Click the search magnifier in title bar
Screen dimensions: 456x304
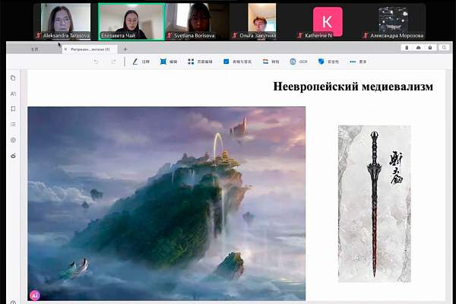point(444,47)
